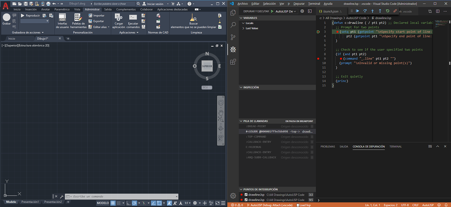
Task: Click the Undo arrow in AutoCAD
Action: point(54,4)
